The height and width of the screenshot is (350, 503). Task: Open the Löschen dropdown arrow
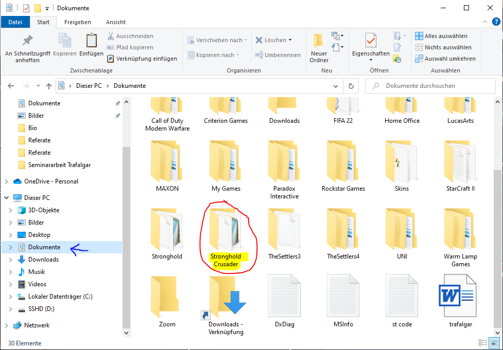290,40
